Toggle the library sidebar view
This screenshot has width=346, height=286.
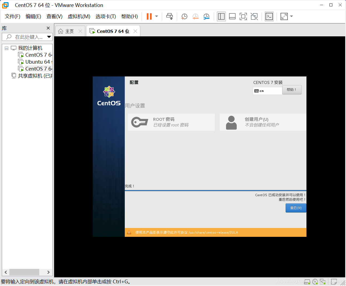pyautogui.click(x=221, y=17)
